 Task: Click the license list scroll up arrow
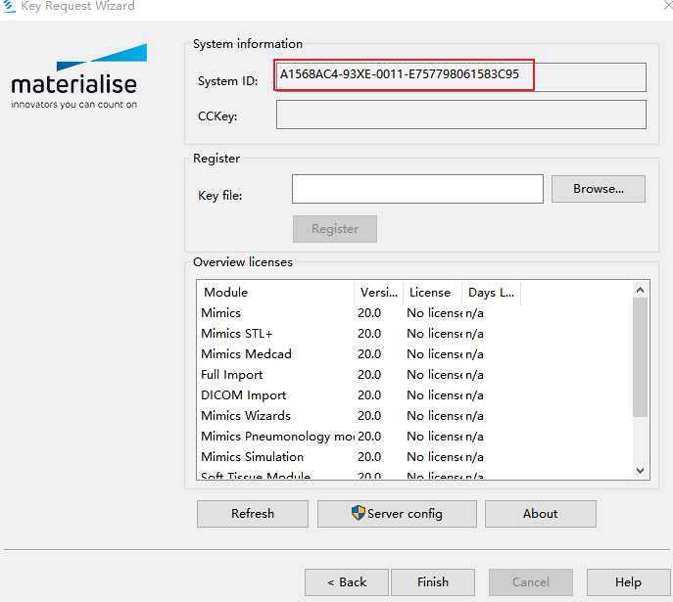640,291
